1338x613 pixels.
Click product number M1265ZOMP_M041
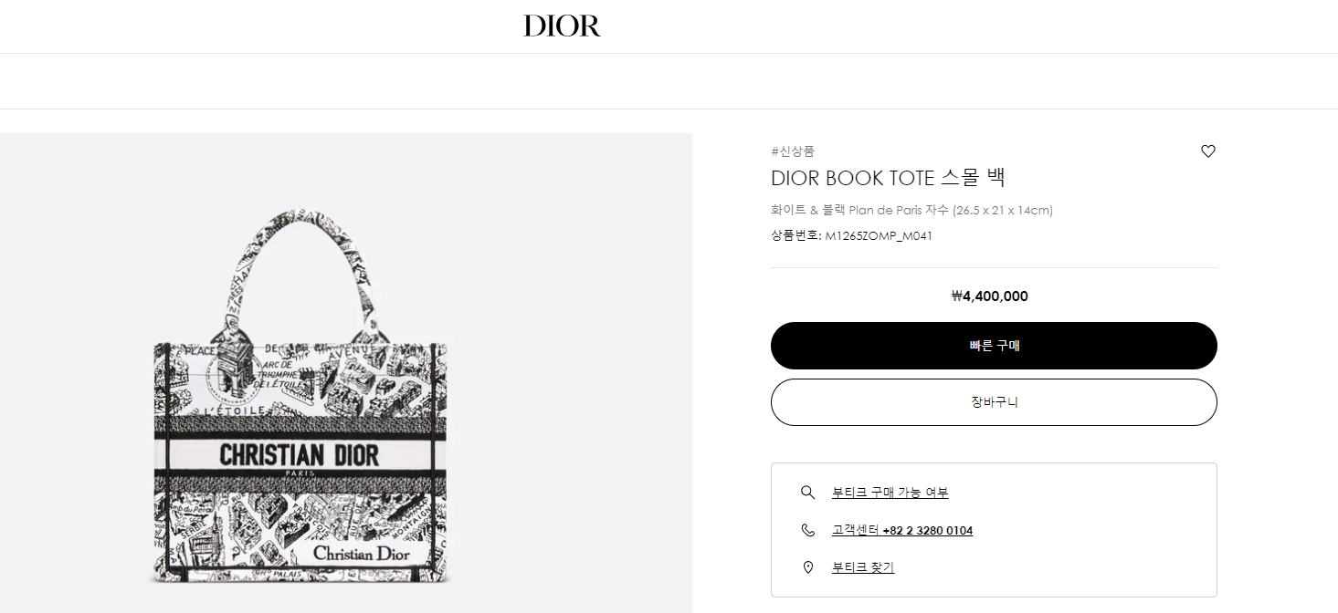coord(879,235)
